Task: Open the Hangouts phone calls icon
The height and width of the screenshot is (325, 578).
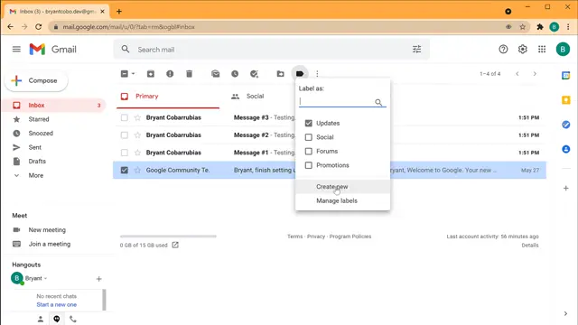Action: pyautogui.click(x=73, y=319)
